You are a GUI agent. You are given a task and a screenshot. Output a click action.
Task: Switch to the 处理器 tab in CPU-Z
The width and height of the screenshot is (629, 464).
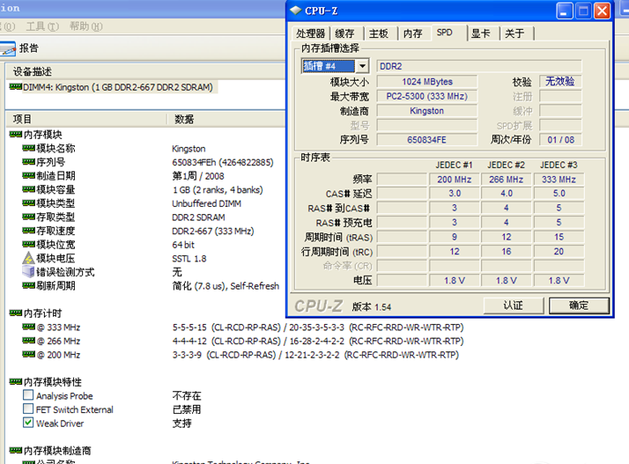click(311, 33)
